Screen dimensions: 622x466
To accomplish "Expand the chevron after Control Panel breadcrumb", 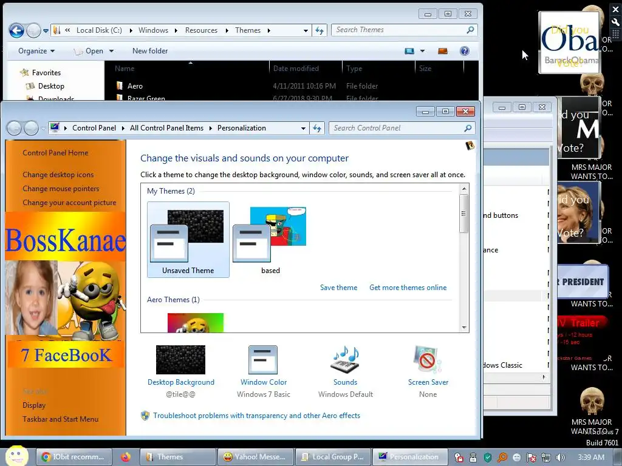I will (123, 128).
